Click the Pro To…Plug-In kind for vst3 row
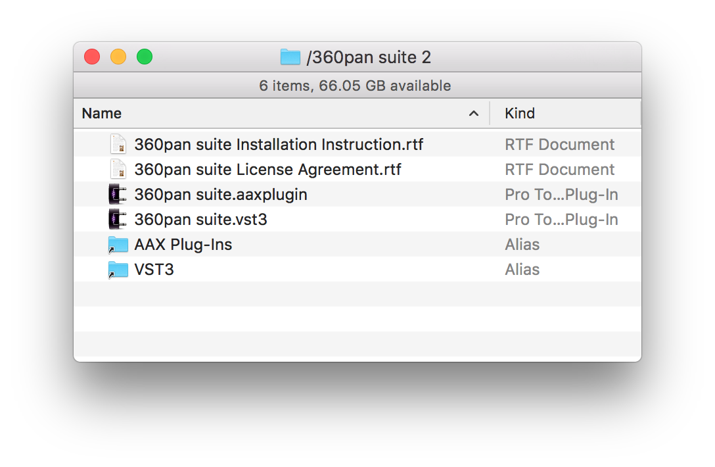Screen dimensions: 715x467 [561, 220]
